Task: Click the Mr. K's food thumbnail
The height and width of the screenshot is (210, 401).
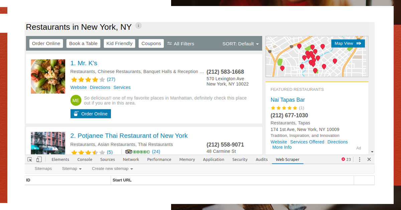Action: pos(48,77)
